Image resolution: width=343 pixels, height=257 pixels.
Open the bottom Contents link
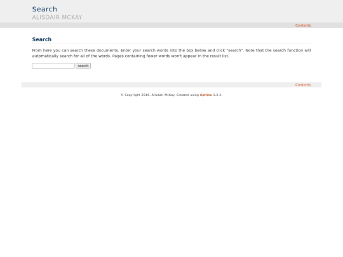(303, 85)
